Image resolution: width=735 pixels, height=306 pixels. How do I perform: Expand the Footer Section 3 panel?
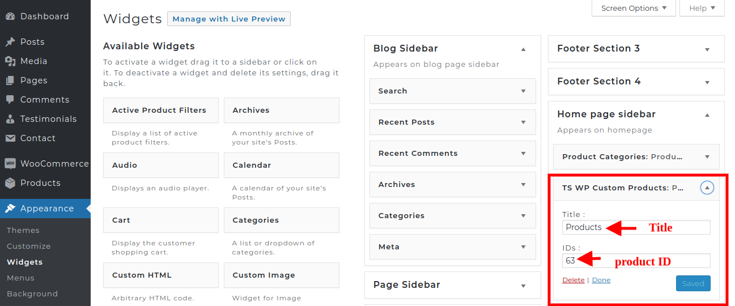click(707, 49)
